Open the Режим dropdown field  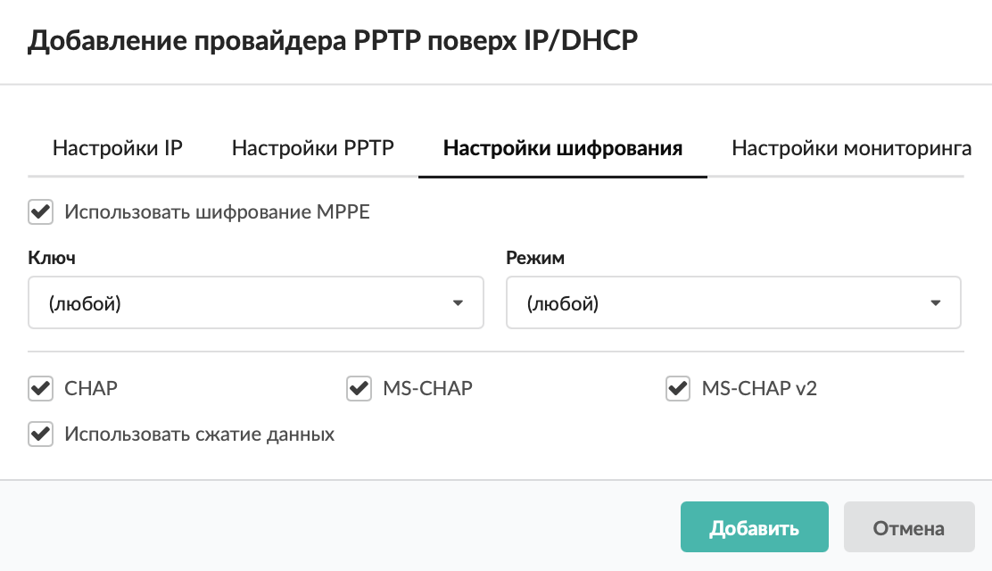click(x=732, y=303)
